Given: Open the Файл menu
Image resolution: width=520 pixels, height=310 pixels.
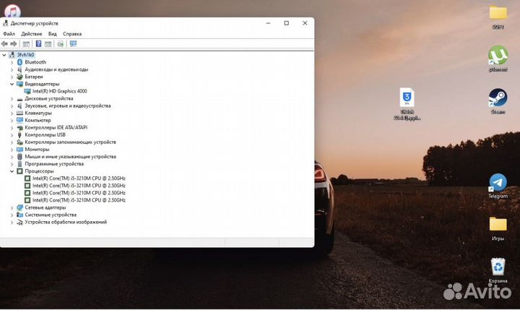Looking at the screenshot, I should click(x=9, y=34).
